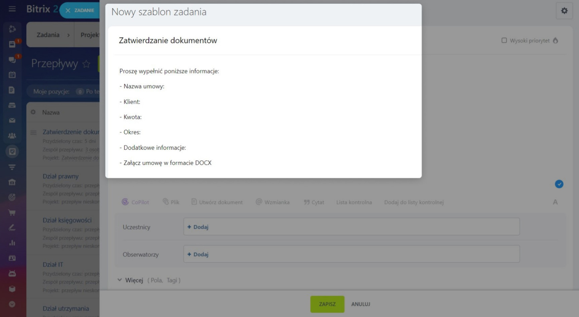Enable the Wysoki priorytet checkbox
This screenshot has width=579, height=317.
[504, 41]
